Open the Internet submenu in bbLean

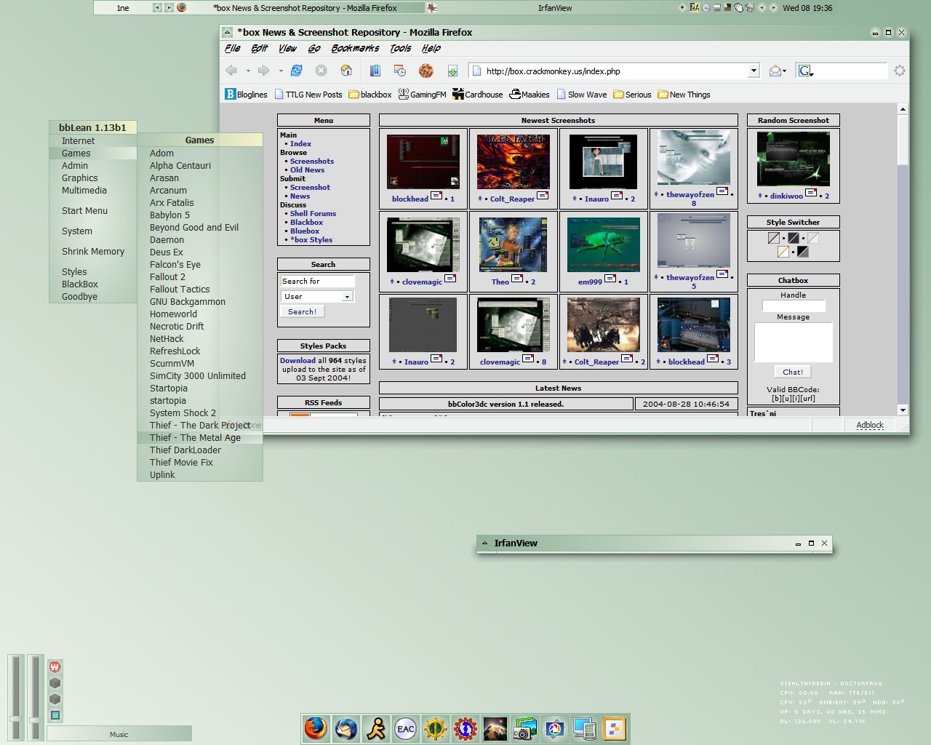[93, 141]
